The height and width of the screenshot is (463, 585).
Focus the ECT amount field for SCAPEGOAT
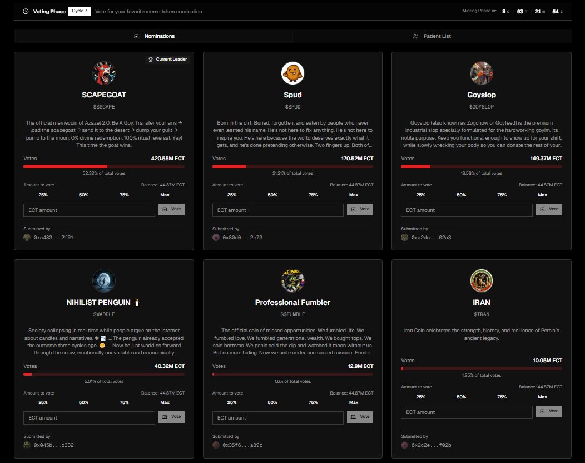coord(89,210)
